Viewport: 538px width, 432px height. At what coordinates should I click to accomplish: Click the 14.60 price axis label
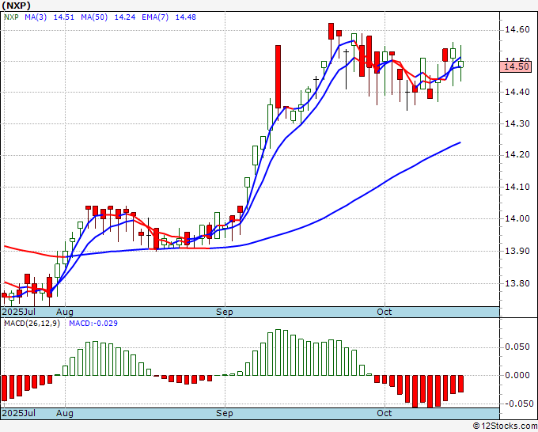[x=517, y=30]
